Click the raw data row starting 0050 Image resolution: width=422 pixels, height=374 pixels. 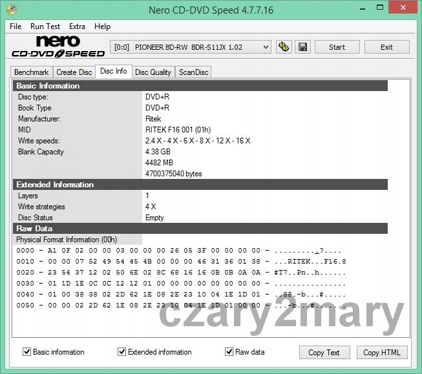pos(181,306)
